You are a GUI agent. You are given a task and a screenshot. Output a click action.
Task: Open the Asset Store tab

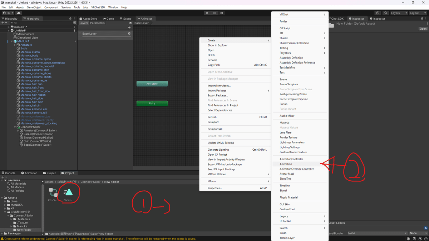pyautogui.click(x=88, y=19)
